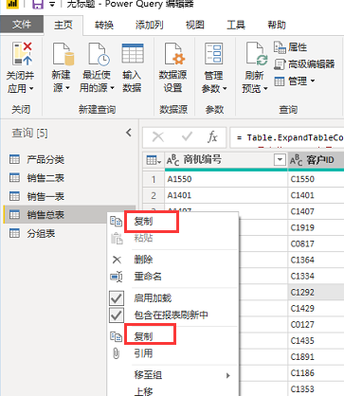Open the 输入数据 table icon
The image size is (344, 396).
(133, 54)
